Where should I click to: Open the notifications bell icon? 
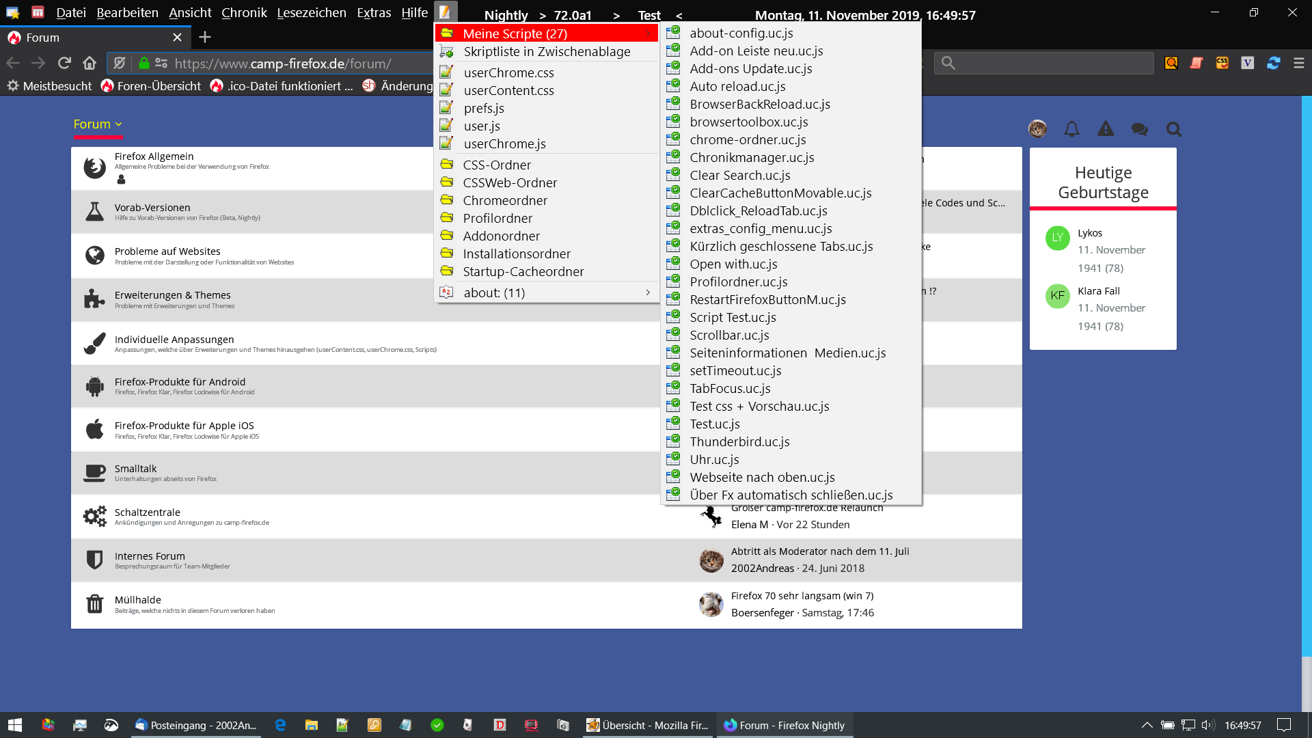1071,129
